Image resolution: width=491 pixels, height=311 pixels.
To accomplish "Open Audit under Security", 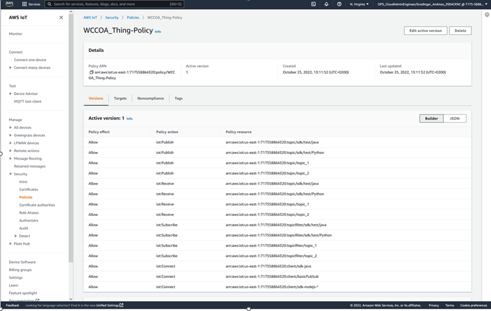I will click(23, 228).
